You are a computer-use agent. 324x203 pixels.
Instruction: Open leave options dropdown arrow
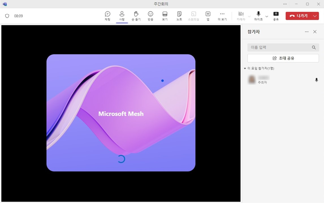[x=315, y=16]
